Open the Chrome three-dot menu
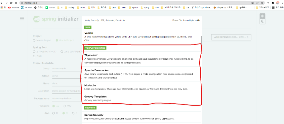 [x=282, y=3]
